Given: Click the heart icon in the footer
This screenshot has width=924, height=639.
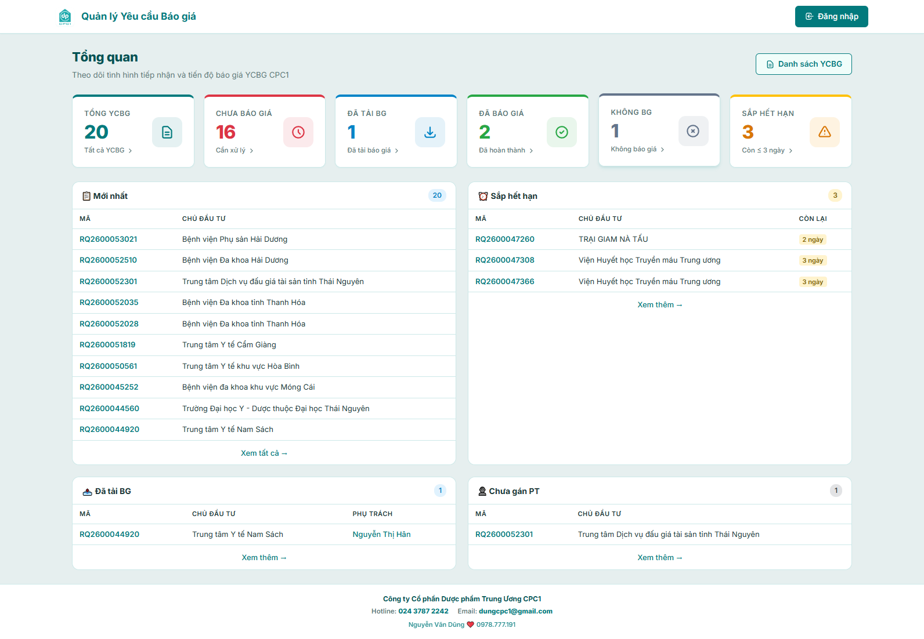Looking at the screenshot, I should [x=470, y=625].
